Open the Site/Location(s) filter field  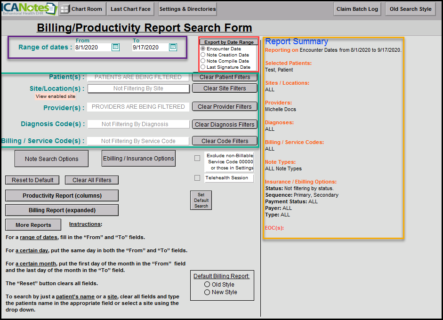point(138,88)
